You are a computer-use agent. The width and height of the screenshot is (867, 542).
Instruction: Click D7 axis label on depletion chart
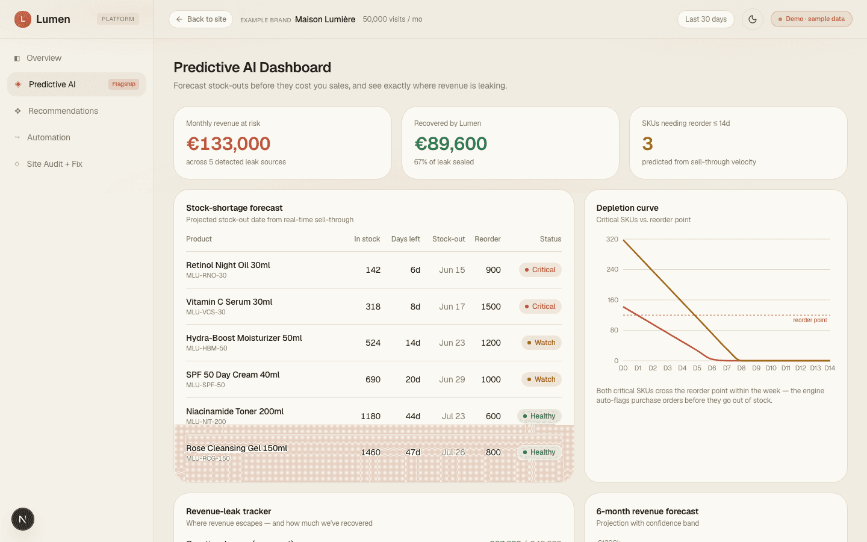coord(727,368)
